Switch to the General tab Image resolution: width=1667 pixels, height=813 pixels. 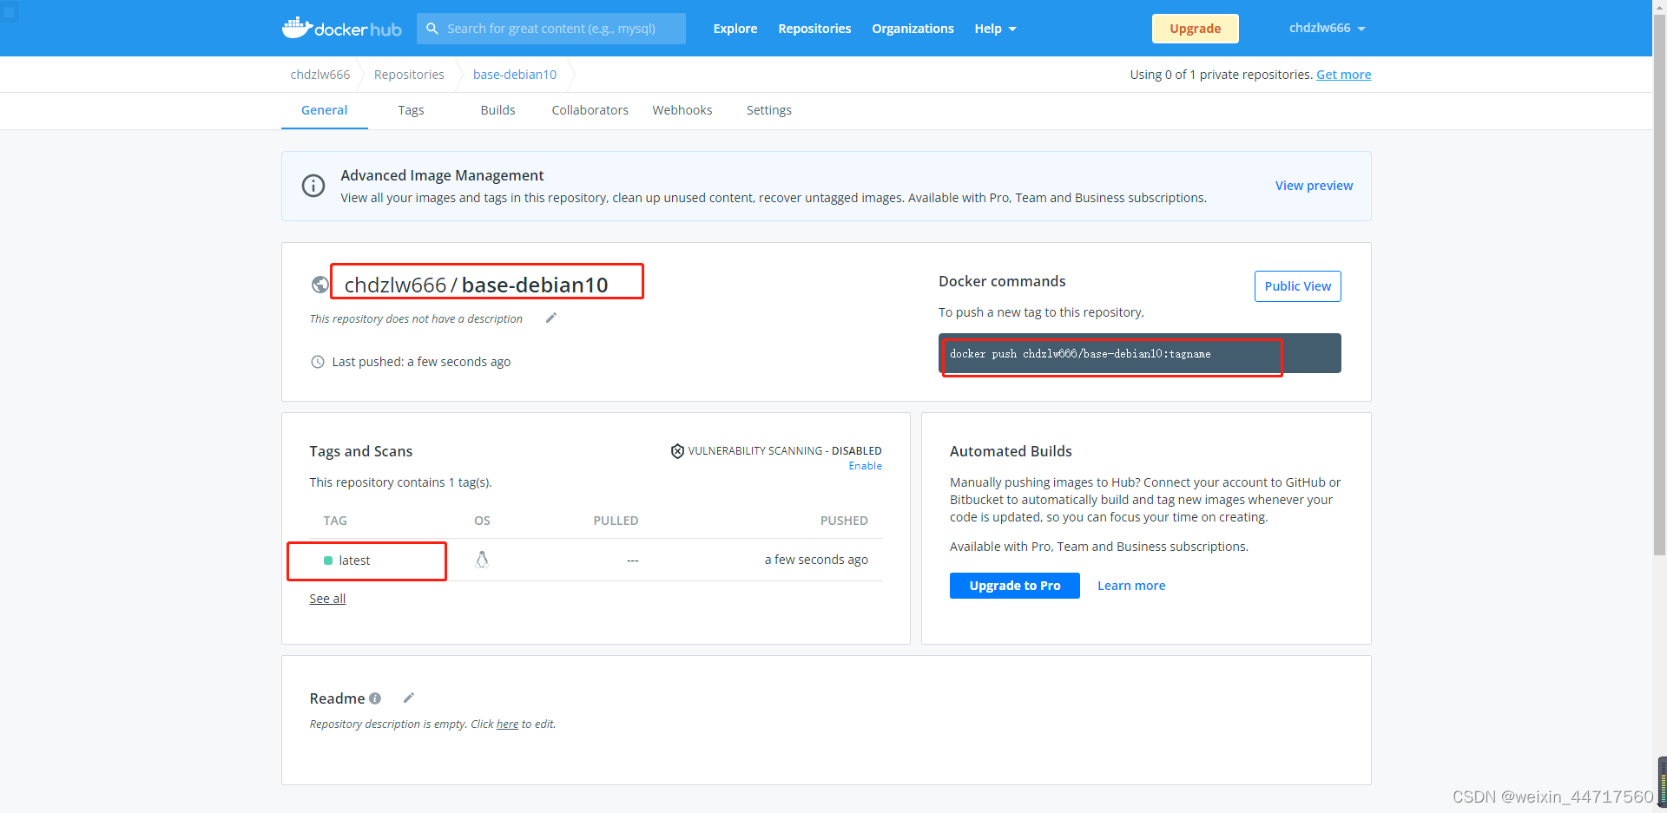325,110
